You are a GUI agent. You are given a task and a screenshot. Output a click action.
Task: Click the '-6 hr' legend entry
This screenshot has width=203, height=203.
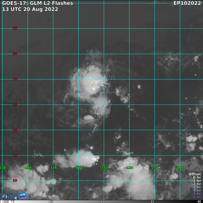pyautogui.click(x=196, y=197)
